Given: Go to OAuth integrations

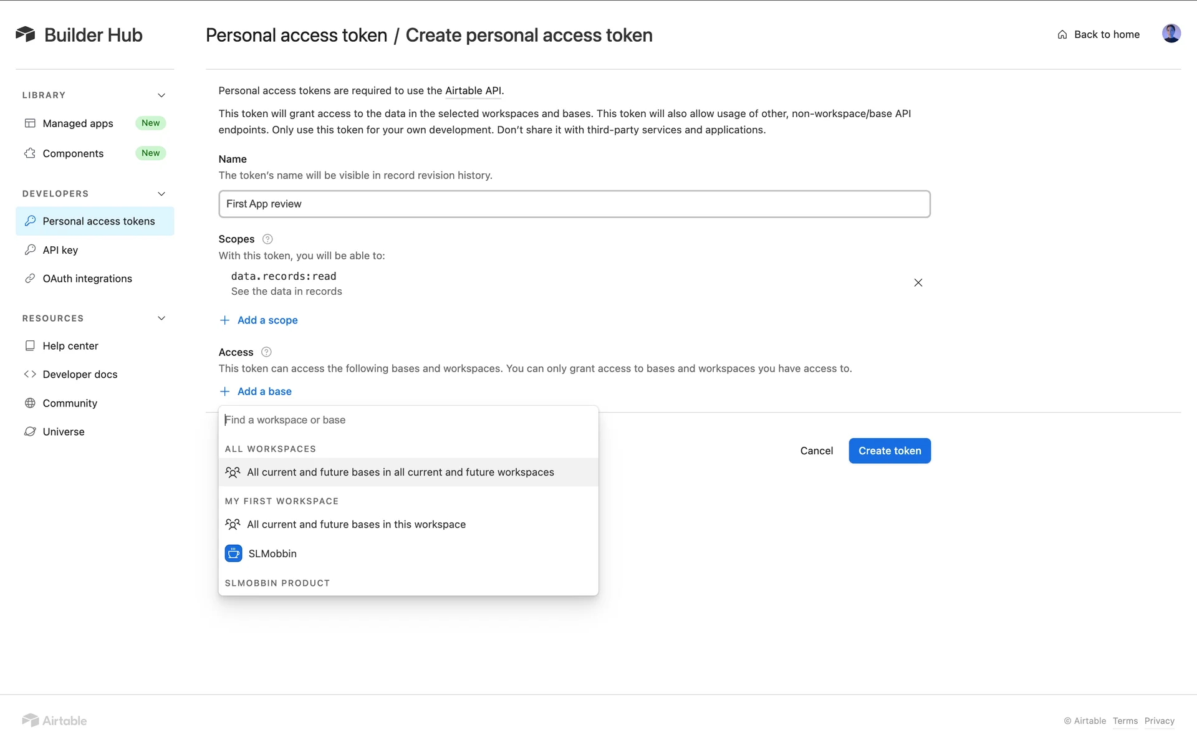Looking at the screenshot, I should click(87, 279).
